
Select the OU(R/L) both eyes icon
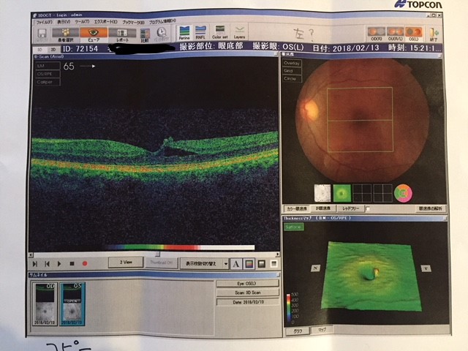click(395, 34)
